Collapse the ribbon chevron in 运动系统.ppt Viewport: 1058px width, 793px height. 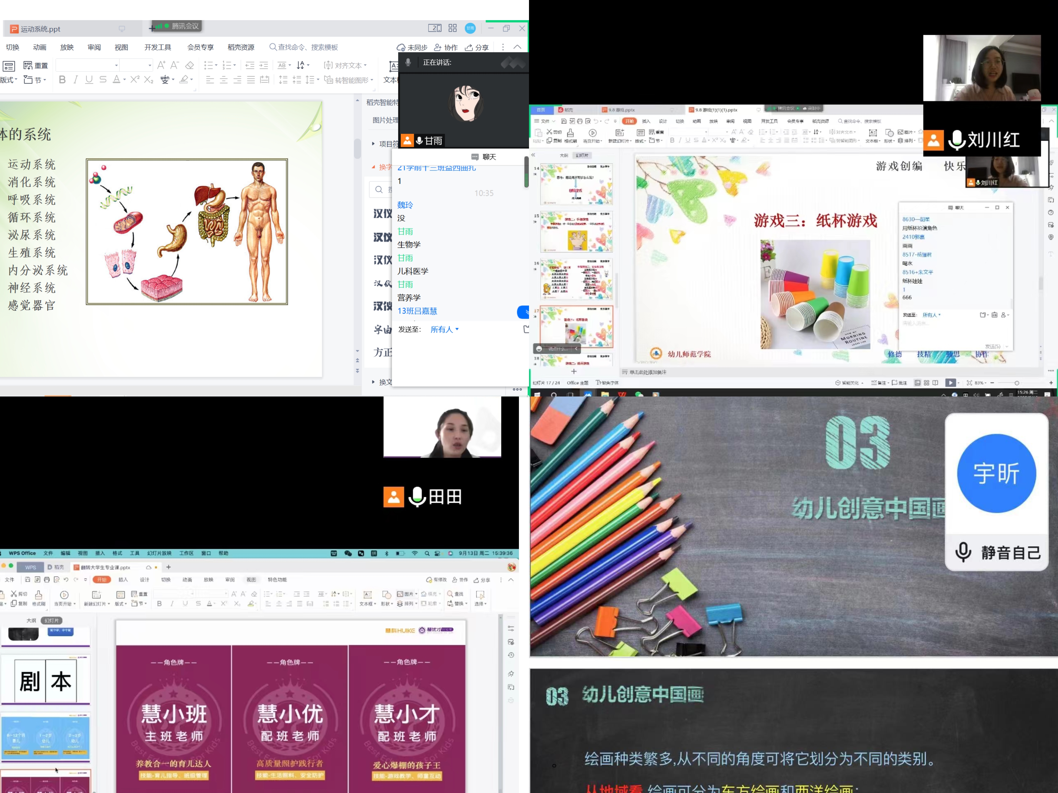point(518,47)
